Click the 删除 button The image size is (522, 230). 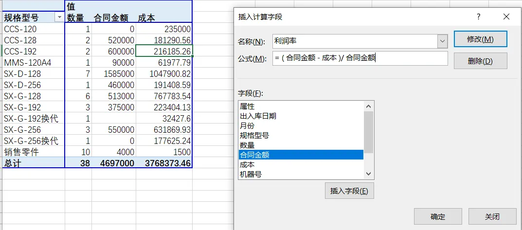coord(480,61)
